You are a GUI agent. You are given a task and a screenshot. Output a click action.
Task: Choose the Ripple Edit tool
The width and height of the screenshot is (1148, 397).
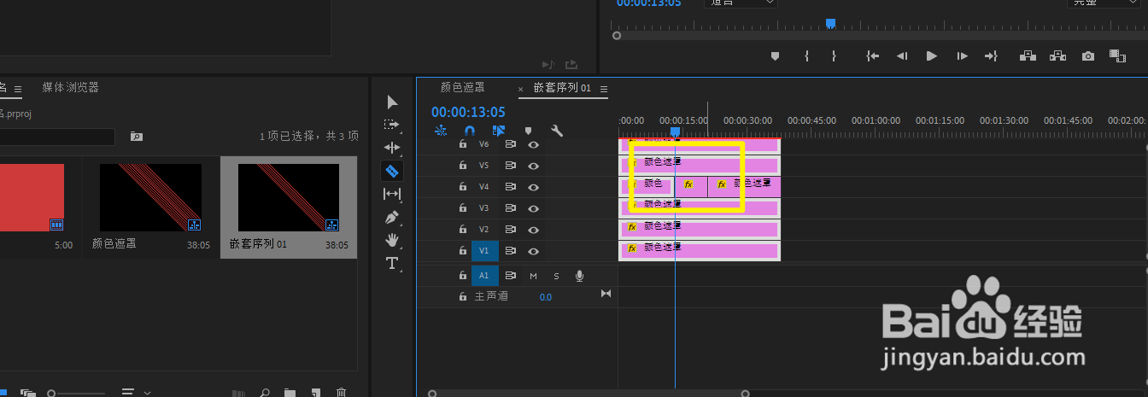pos(392,148)
